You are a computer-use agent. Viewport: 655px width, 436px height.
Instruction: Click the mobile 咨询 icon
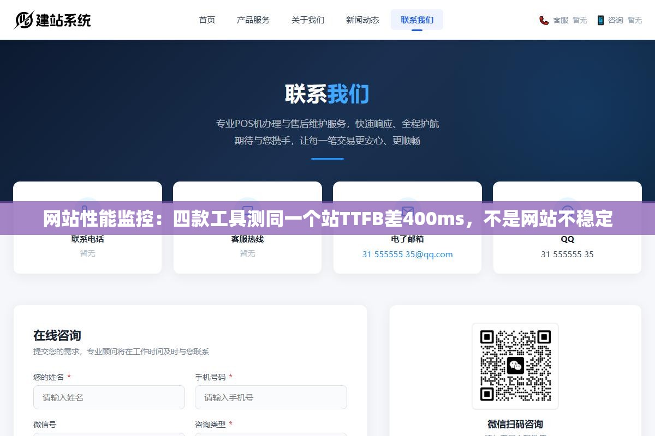click(x=600, y=20)
